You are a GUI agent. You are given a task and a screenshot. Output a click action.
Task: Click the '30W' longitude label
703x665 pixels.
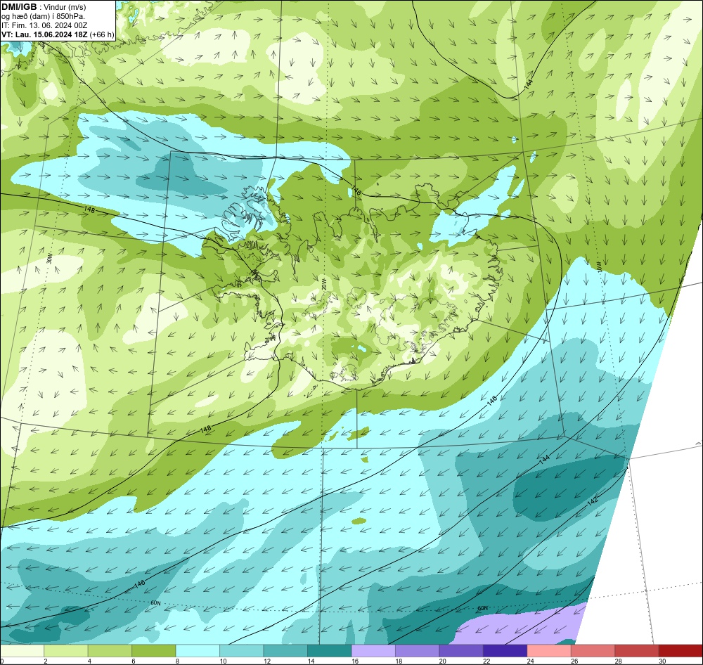tap(49, 258)
